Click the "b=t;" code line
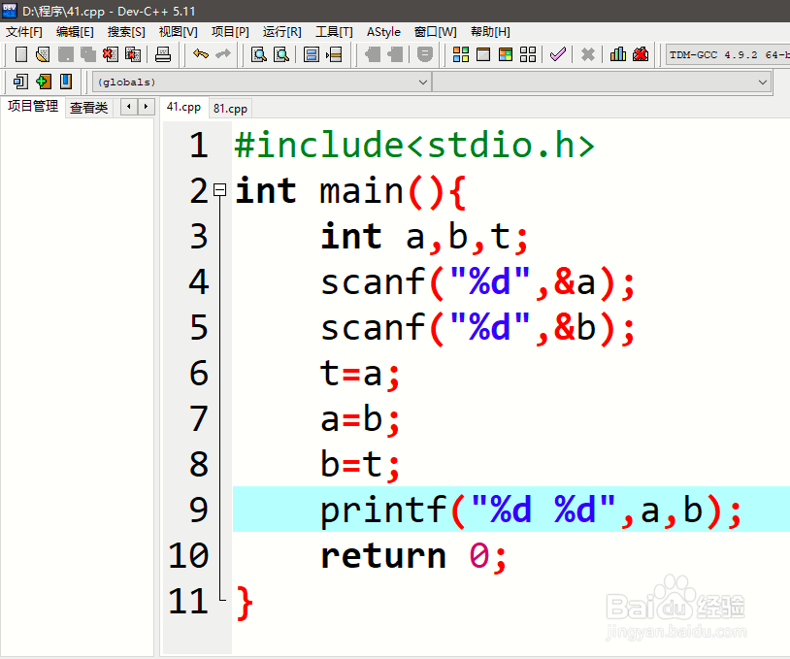Screen dimensions: 790x659 pyautogui.click(x=360, y=464)
